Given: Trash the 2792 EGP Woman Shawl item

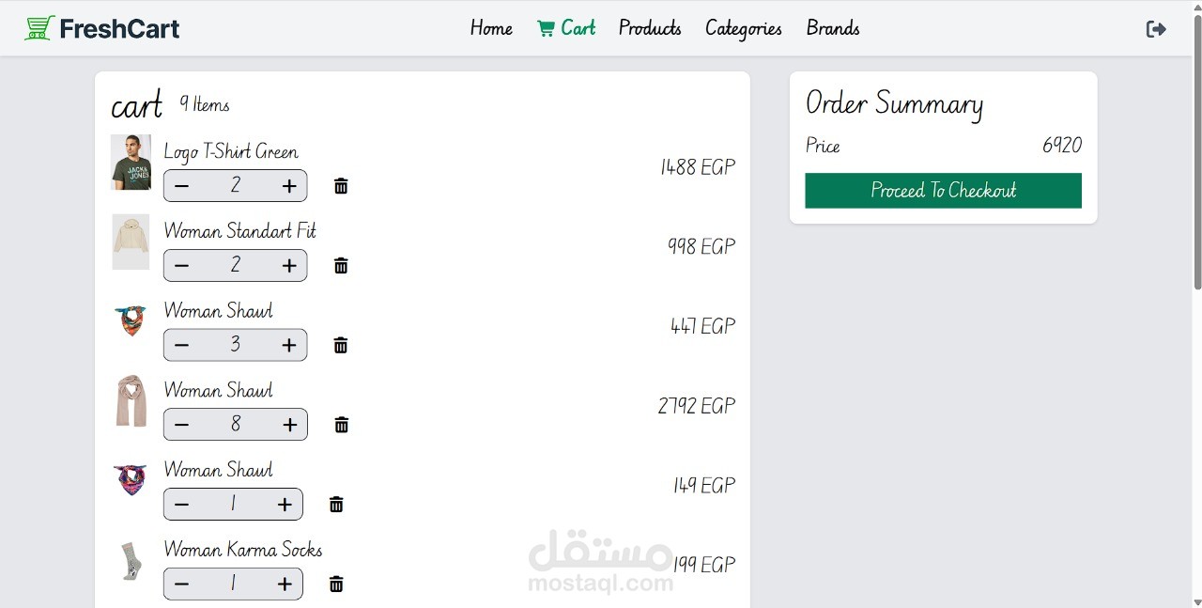Looking at the screenshot, I should [342, 425].
